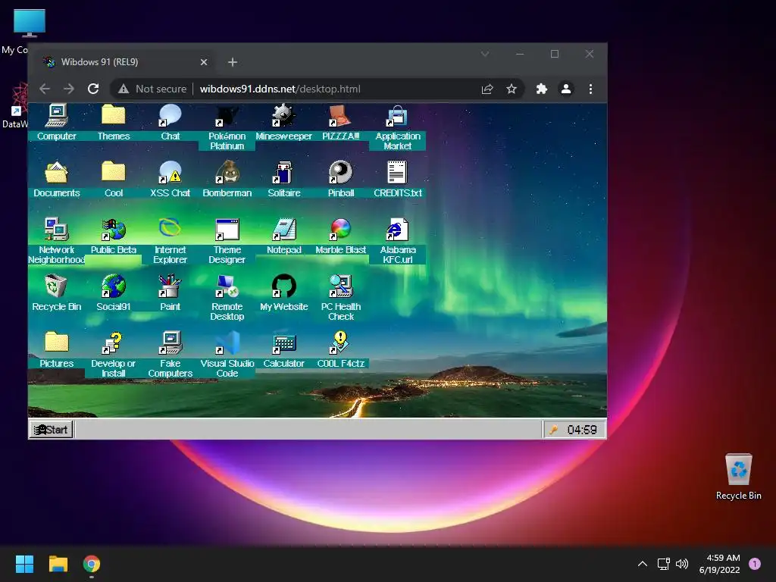The width and height of the screenshot is (776, 582).
Task: Open Pokémon Platinum shortcut
Action: (x=227, y=127)
